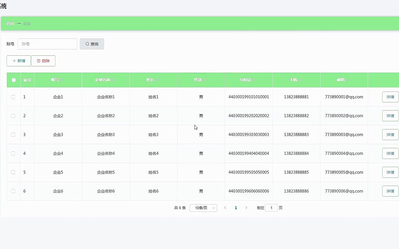This screenshot has height=249, width=399.
Task: Click ID number 440300199404040004
Action: [x=249, y=153]
